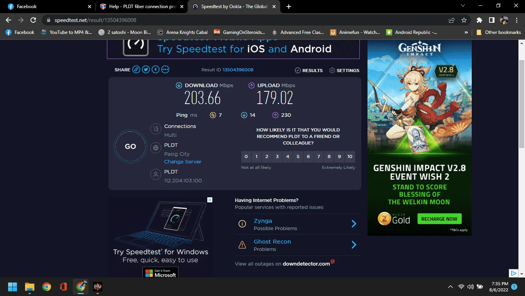Rate recommendation score 5
Image resolution: width=525 pixels, height=296 pixels.
(298, 156)
